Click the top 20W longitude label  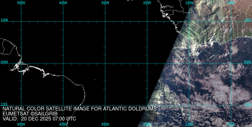(147, 3)
